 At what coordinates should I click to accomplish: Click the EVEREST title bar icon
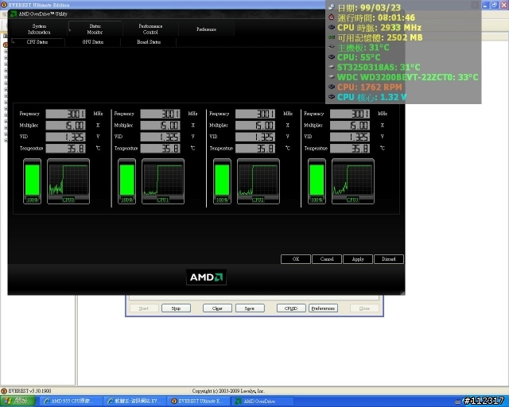coord(4,5)
